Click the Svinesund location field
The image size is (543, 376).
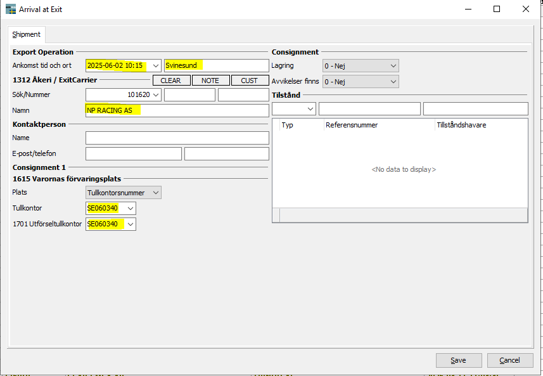(x=216, y=66)
